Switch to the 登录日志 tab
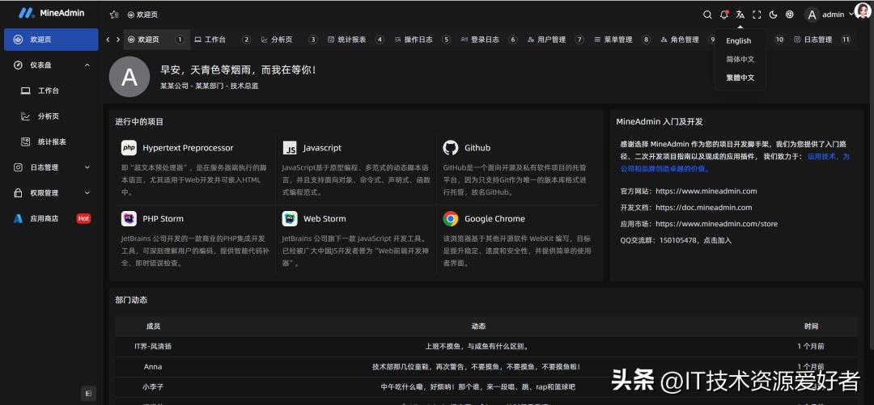Image resolution: width=874 pixels, height=405 pixels. [x=489, y=40]
